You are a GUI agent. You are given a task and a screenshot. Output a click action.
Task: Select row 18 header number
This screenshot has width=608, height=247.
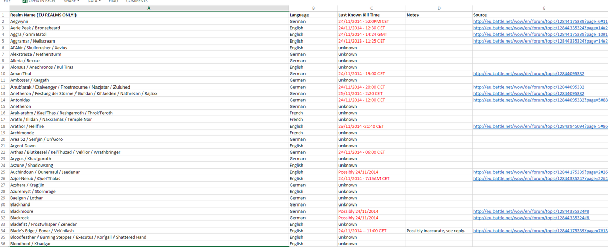(4, 126)
